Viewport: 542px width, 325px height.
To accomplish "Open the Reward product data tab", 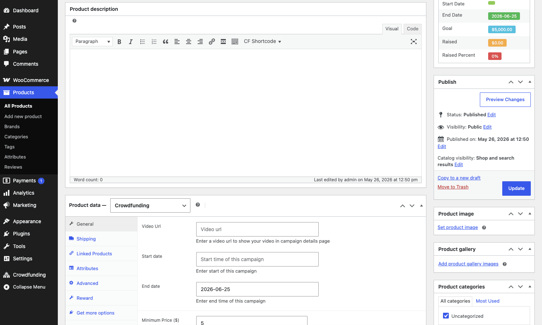I will [x=102, y=298].
